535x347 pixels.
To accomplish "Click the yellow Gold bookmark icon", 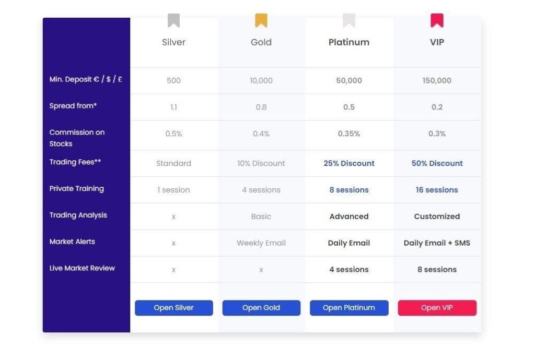I will [x=261, y=20].
